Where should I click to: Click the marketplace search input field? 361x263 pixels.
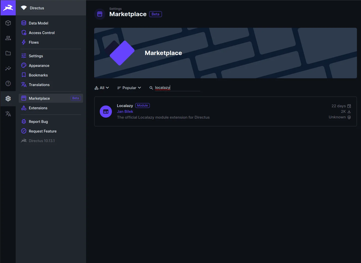[177, 88]
